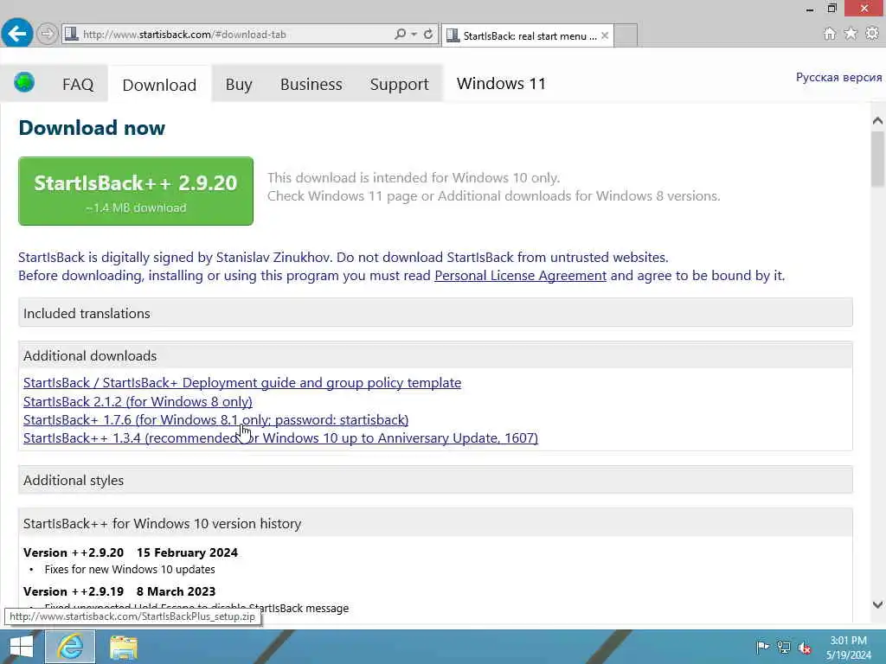Select the Download tab
886x664 pixels.
[159, 85]
